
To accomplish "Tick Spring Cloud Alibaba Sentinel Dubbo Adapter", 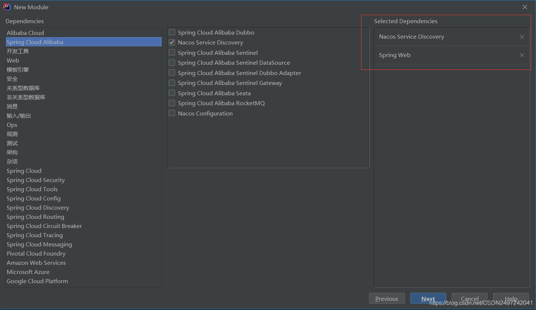I will coord(172,73).
